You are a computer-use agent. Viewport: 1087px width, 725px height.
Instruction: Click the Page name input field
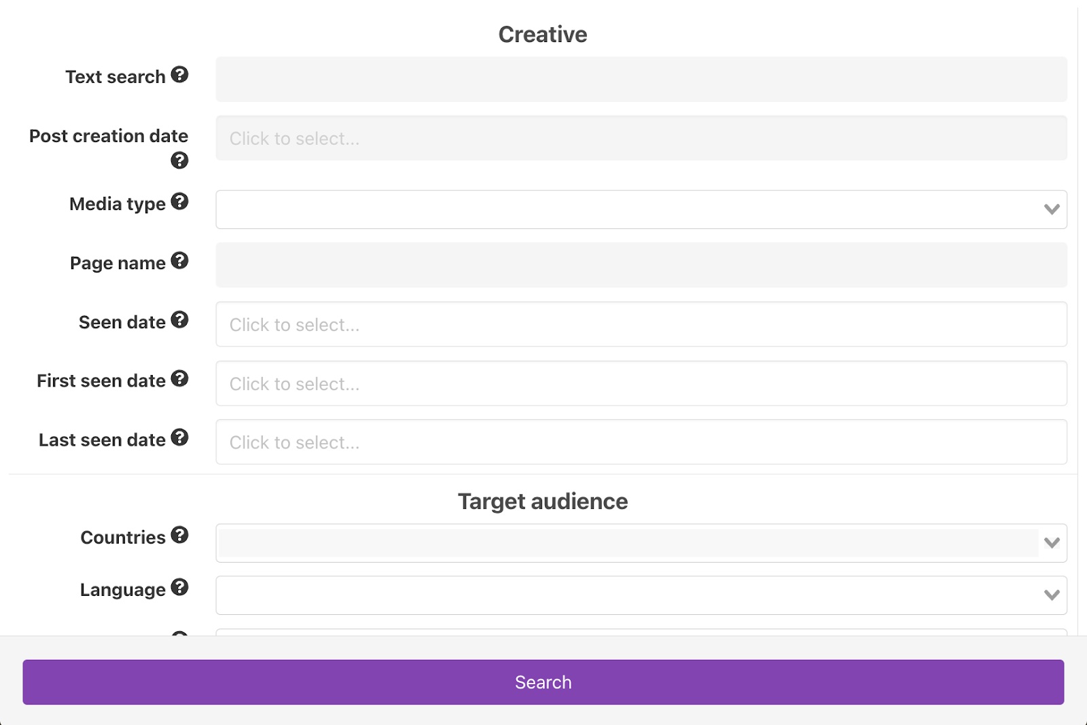641,265
